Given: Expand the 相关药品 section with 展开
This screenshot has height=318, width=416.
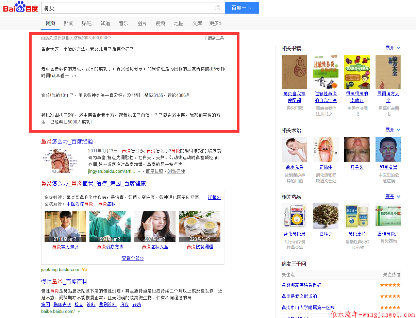Looking at the screenshot, I should coord(393,197).
